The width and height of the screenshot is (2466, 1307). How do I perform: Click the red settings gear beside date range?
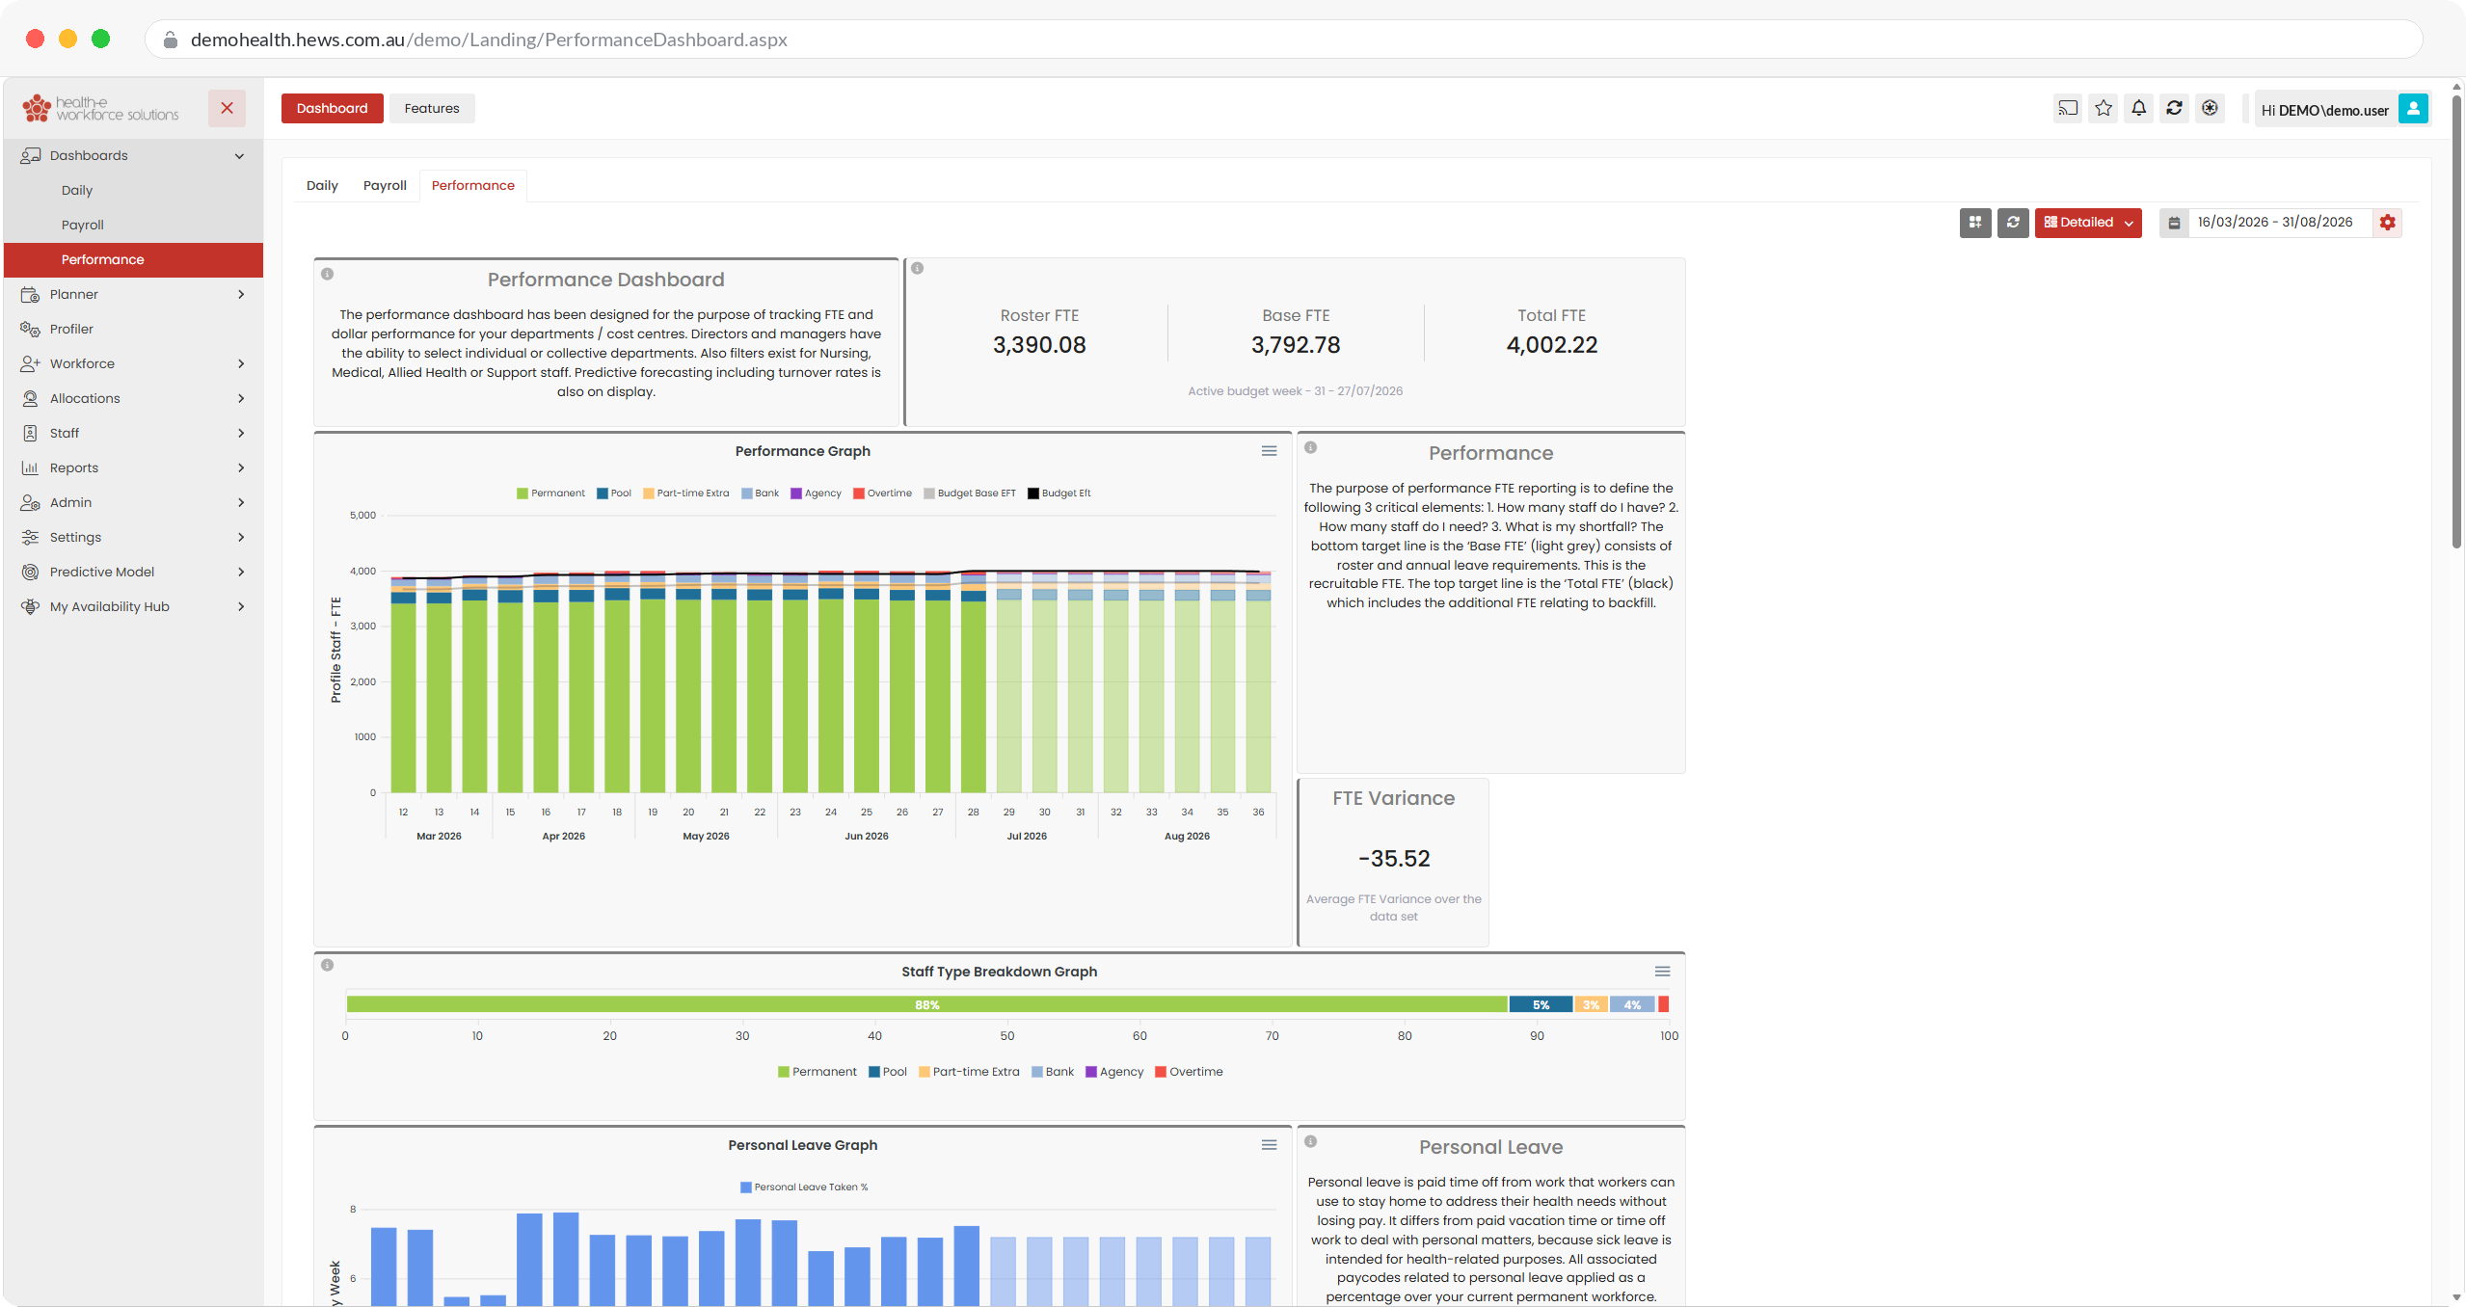click(2387, 223)
